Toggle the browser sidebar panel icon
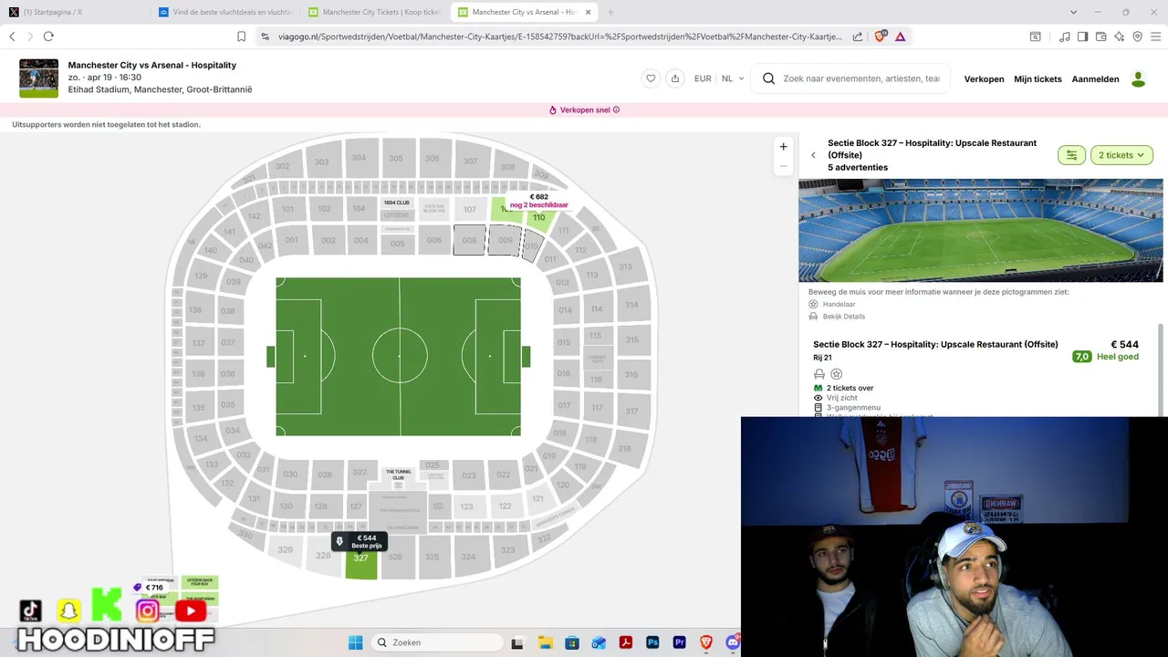This screenshot has width=1168, height=657. [x=1082, y=36]
